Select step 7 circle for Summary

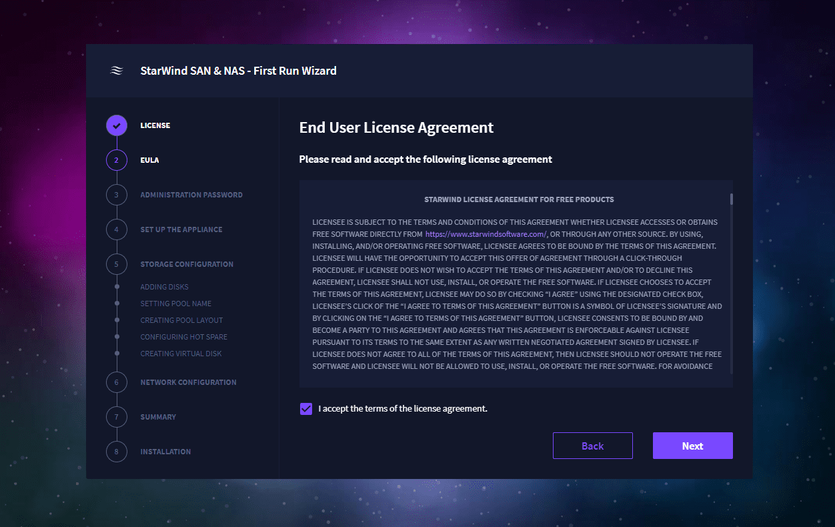(x=116, y=417)
